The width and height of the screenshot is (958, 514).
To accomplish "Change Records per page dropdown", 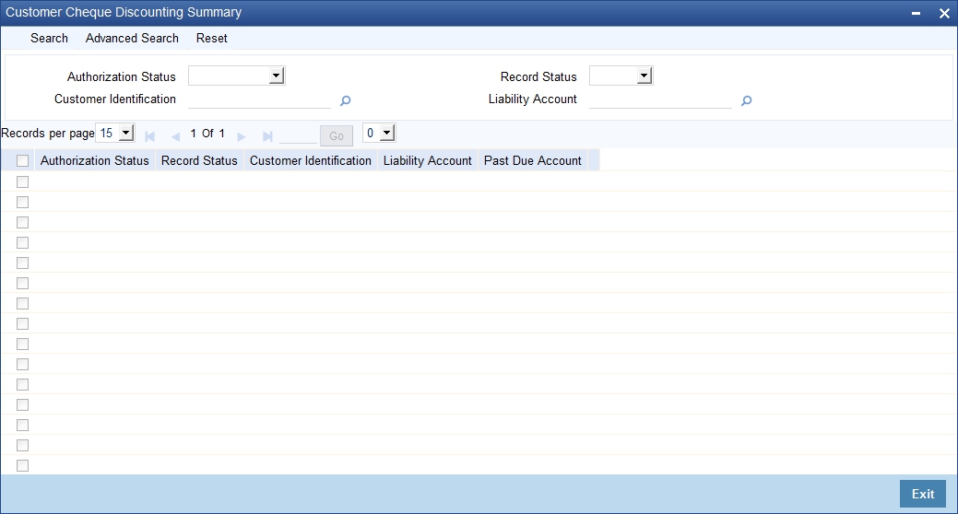I will (115, 133).
